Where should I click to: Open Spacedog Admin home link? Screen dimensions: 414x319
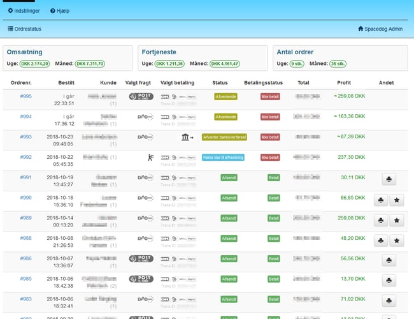pos(380,29)
